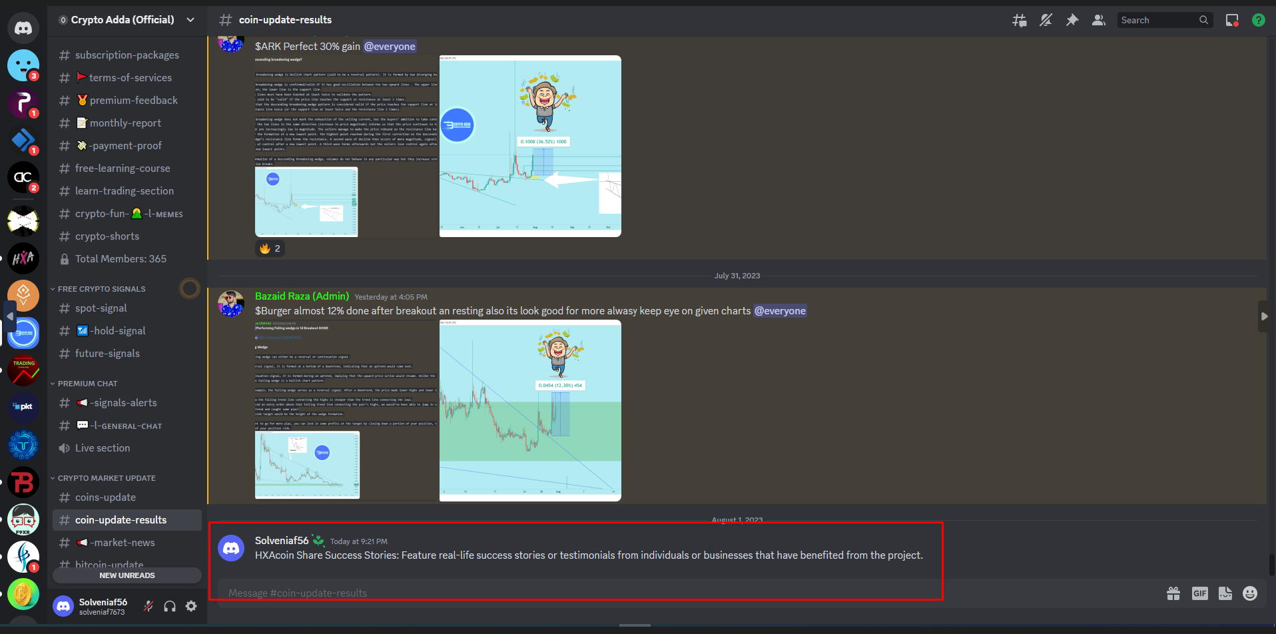Open terms-of-services channel
This screenshot has height=634, width=1276.
127,78
